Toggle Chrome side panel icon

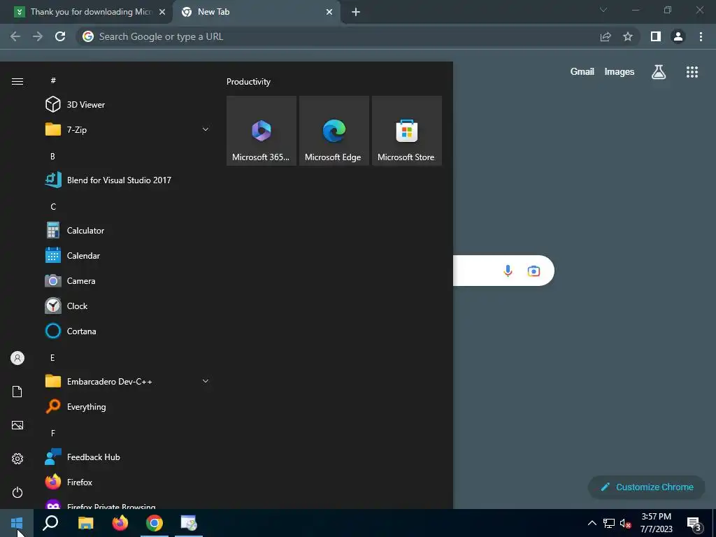tap(656, 36)
